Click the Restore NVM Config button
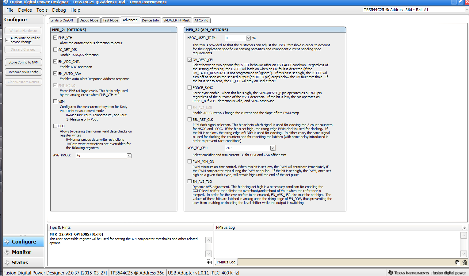The image size is (469, 276). 23,72
